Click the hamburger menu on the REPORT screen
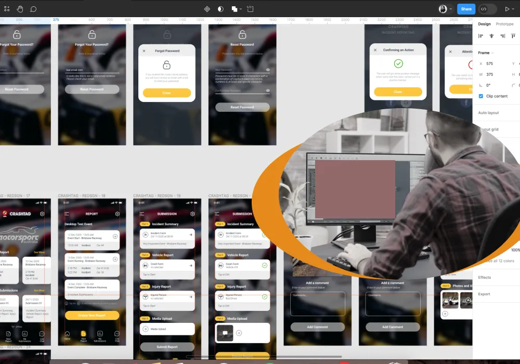Image resolution: width=520 pixels, height=364 pixels. pos(67,214)
